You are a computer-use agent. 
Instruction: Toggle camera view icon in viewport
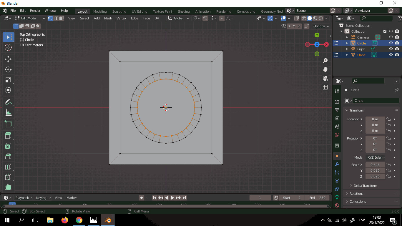click(325, 78)
